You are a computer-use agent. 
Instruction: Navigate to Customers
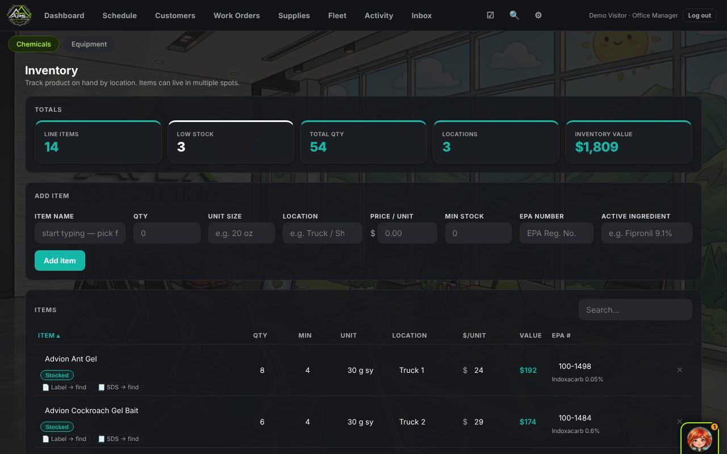(x=175, y=15)
